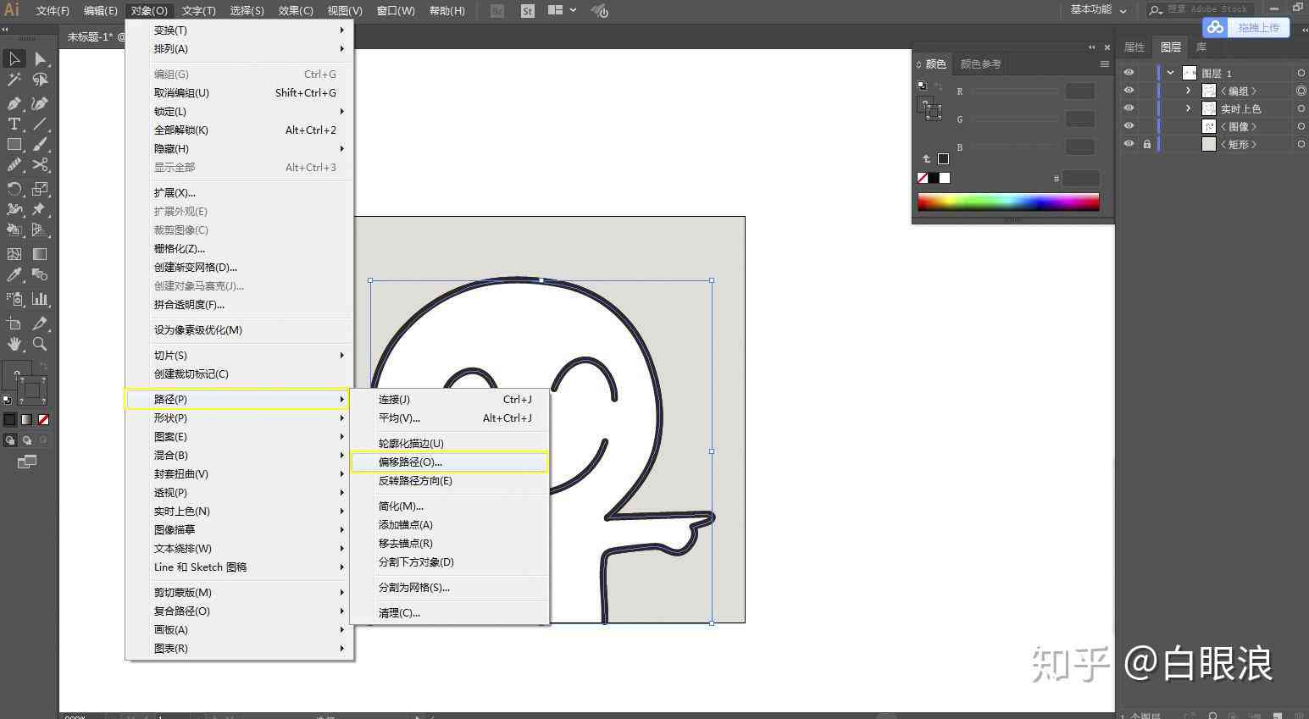1309x719 pixels.
Task: Unlock the 矩形 layer lock icon
Action: point(1146,144)
